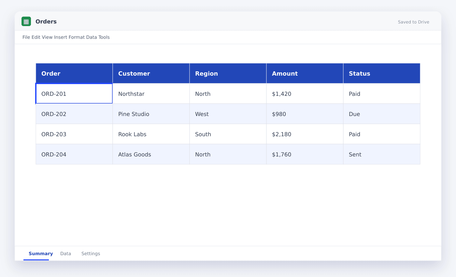Screen dimensions: 456x277
Task: Click the Orders document title
Action: click(46, 22)
